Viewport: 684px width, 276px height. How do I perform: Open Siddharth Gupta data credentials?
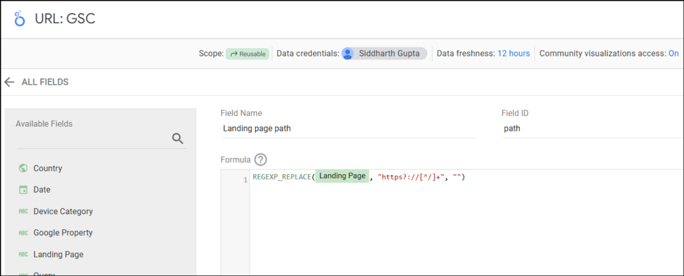tap(384, 53)
